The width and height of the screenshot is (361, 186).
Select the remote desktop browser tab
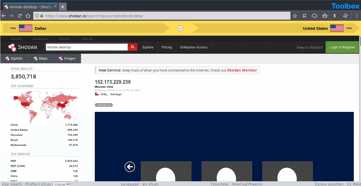[30, 7]
